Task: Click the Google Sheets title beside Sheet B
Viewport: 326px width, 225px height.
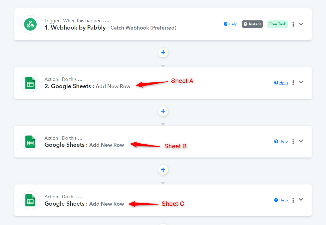Action: [84, 145]
